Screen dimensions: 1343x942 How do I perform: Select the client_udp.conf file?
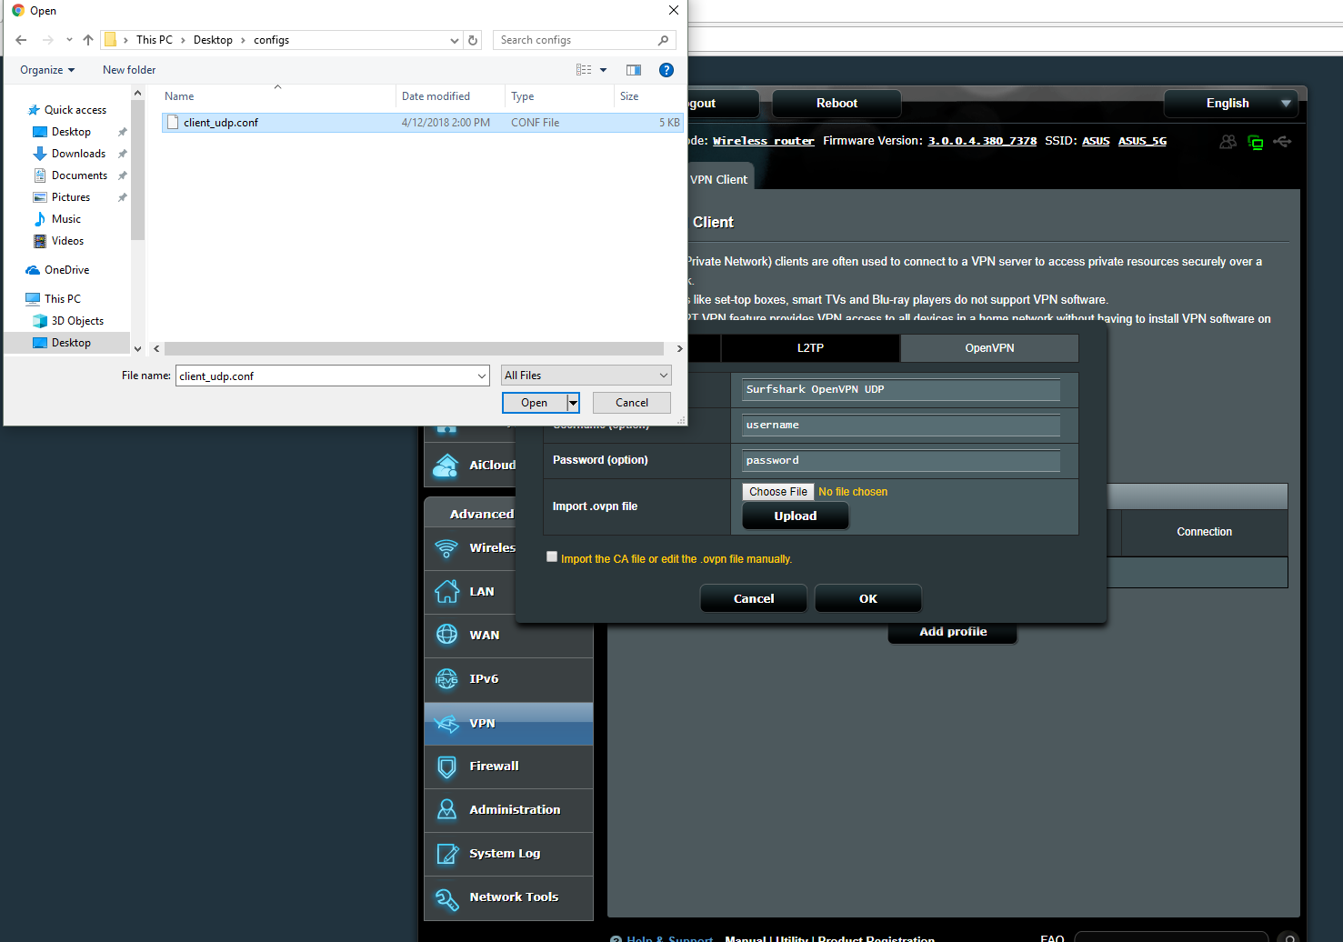(221, 123)
